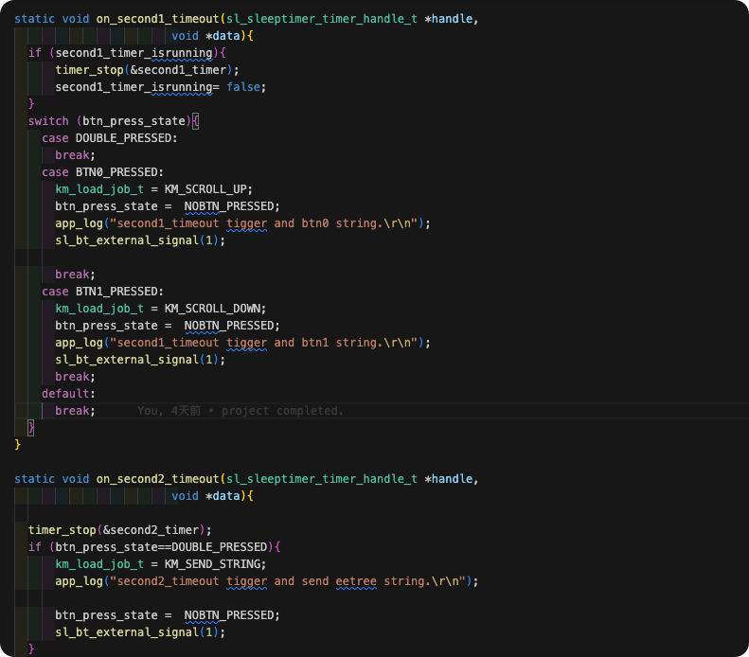This screenshot has width=749, height=657.
Task: Click the 'break;' under the default label
Action: point(75,411)
